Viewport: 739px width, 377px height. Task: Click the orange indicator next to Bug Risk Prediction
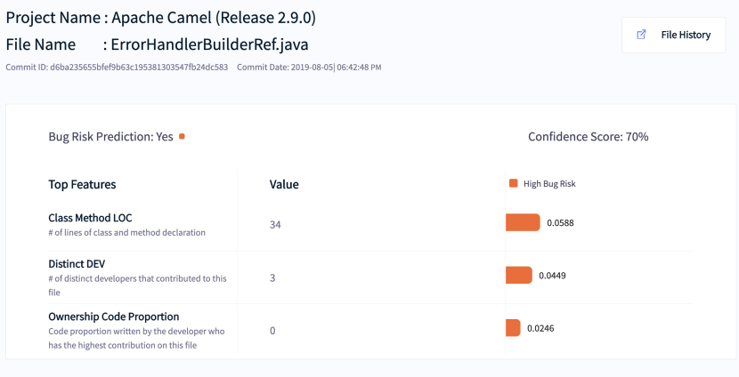click(182, 137)
